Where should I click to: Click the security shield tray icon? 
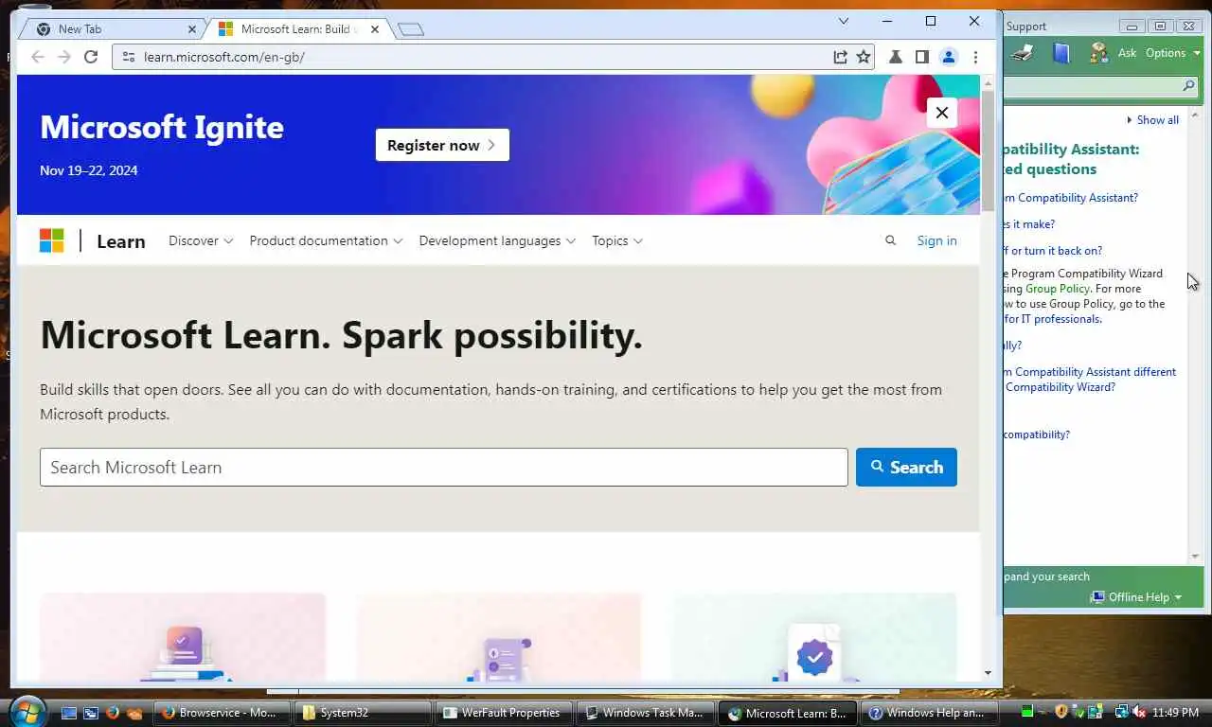[1061, 712]
